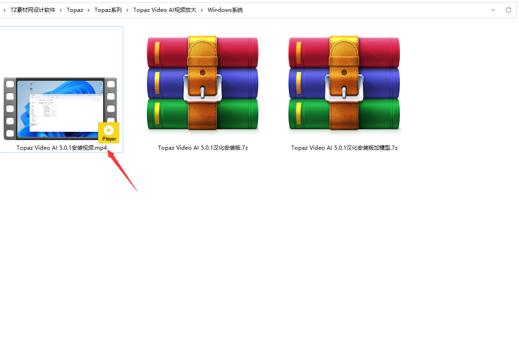Image resolution: width=519 pixels, height=355 pixels.
Task: Open the address bar history dropdown
Action: pos(493,10)
